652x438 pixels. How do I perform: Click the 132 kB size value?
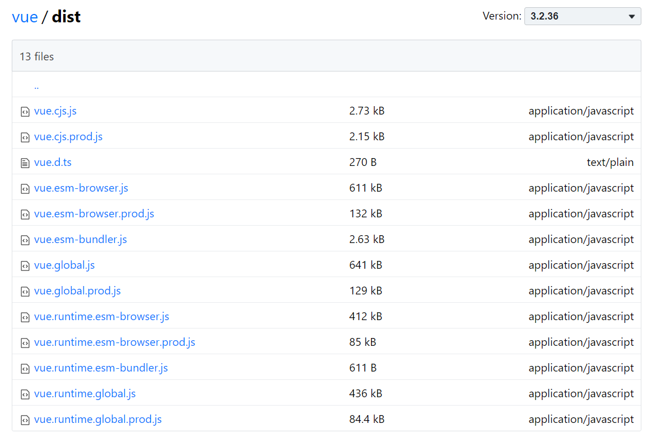point(365,214)
